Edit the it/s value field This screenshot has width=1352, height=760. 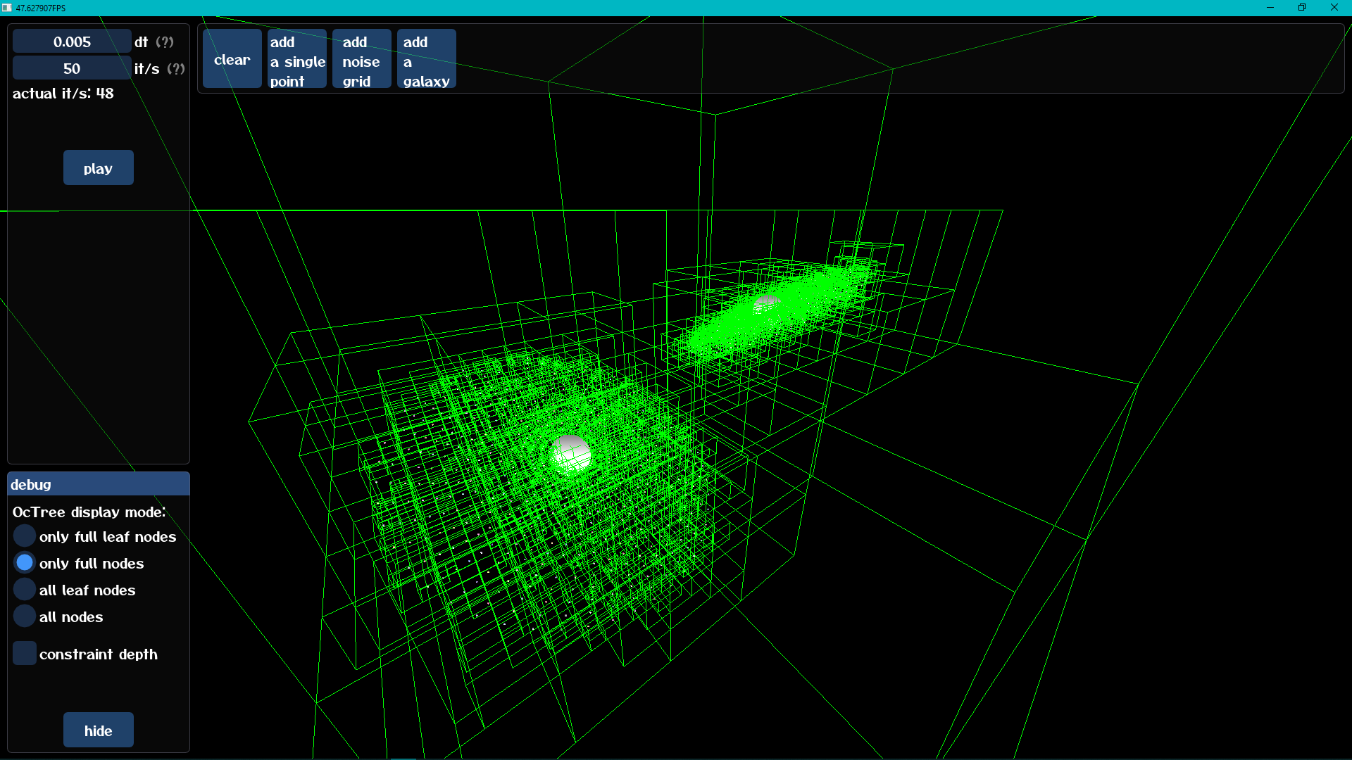pos(72,68)
